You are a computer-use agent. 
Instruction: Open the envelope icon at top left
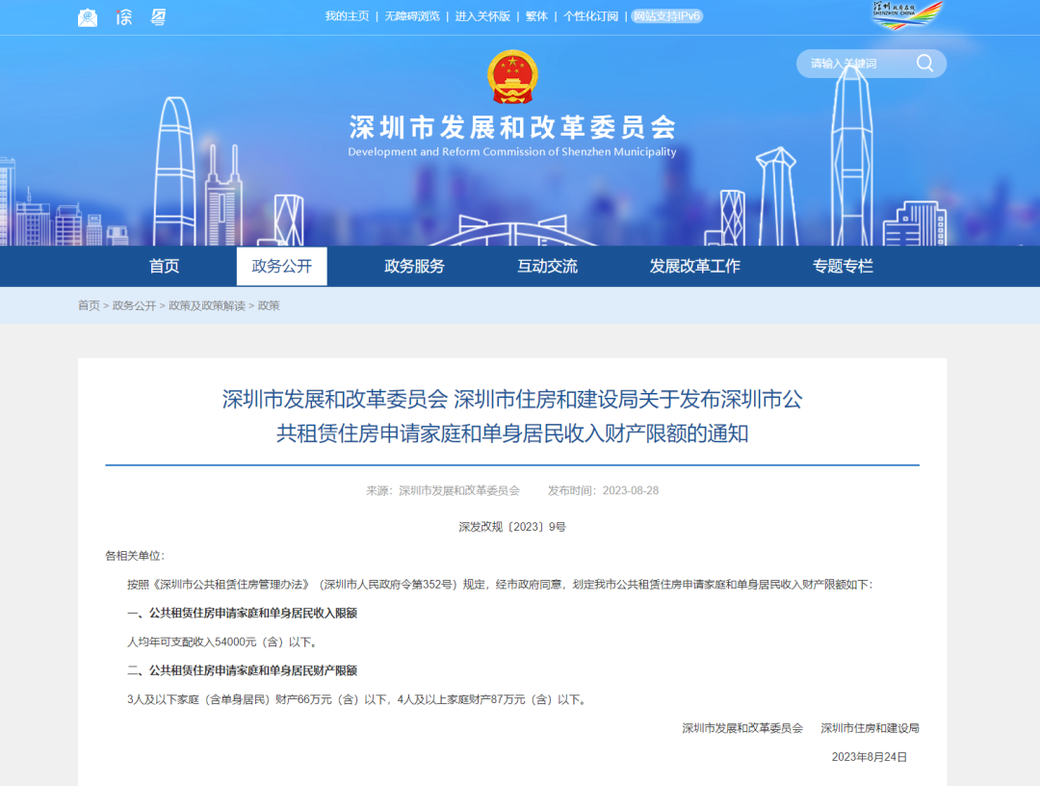pyautogui.click(x=88, y=16)
